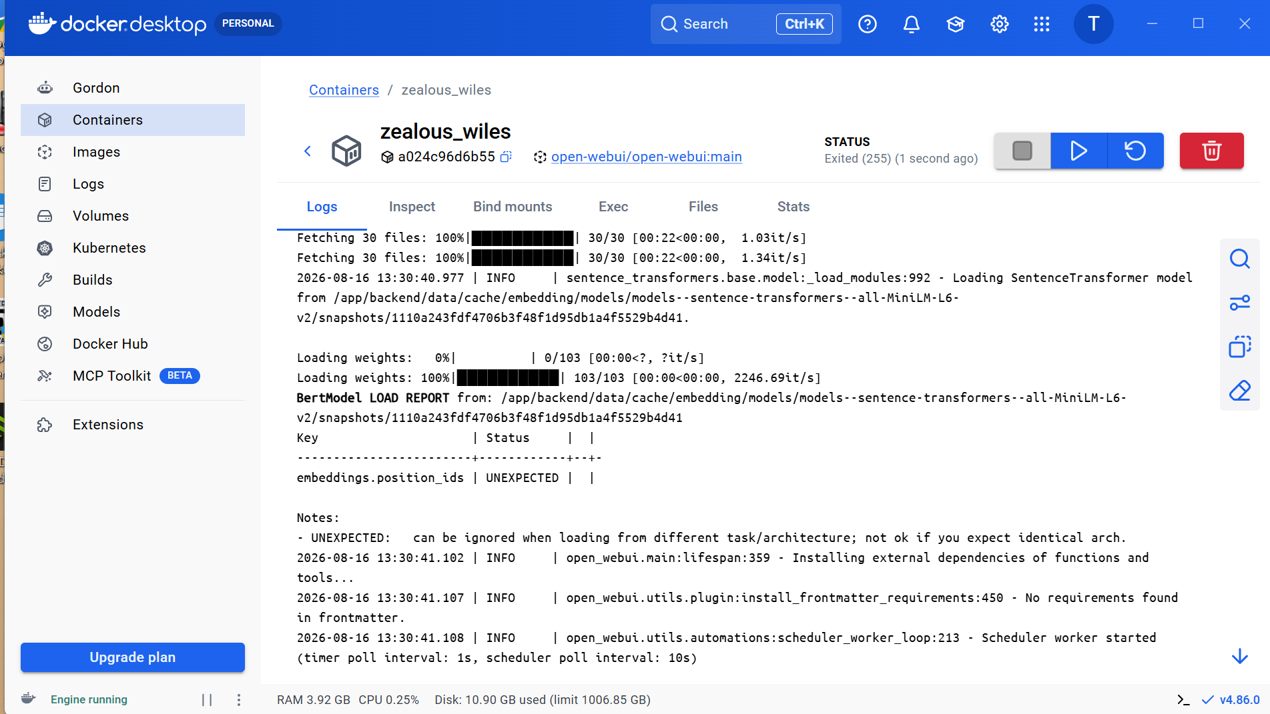Switch to the Files tab
The image size is (1270, 714).
point(703,207)
